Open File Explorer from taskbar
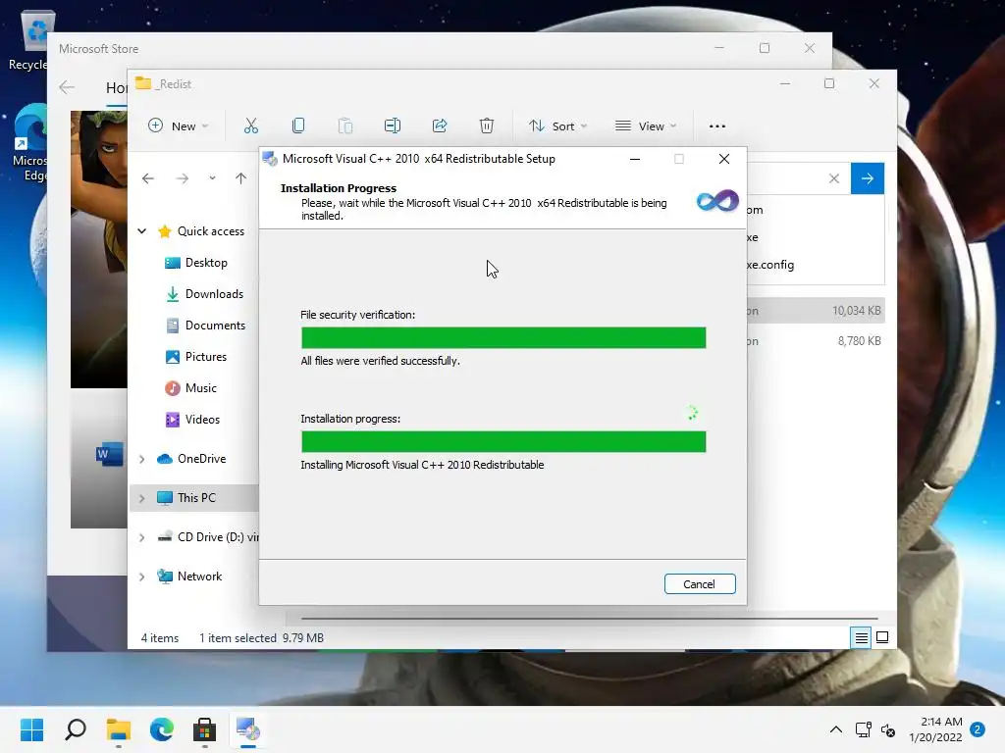Screen dimensions: 1005x753 tap(119, 729)
